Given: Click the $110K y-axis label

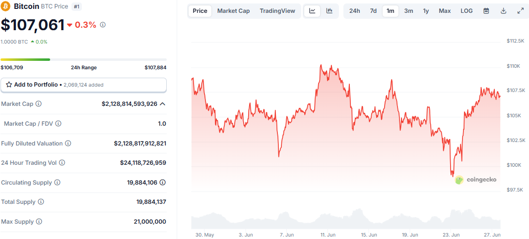Looking at the screenshot, I should coord(514,66).
